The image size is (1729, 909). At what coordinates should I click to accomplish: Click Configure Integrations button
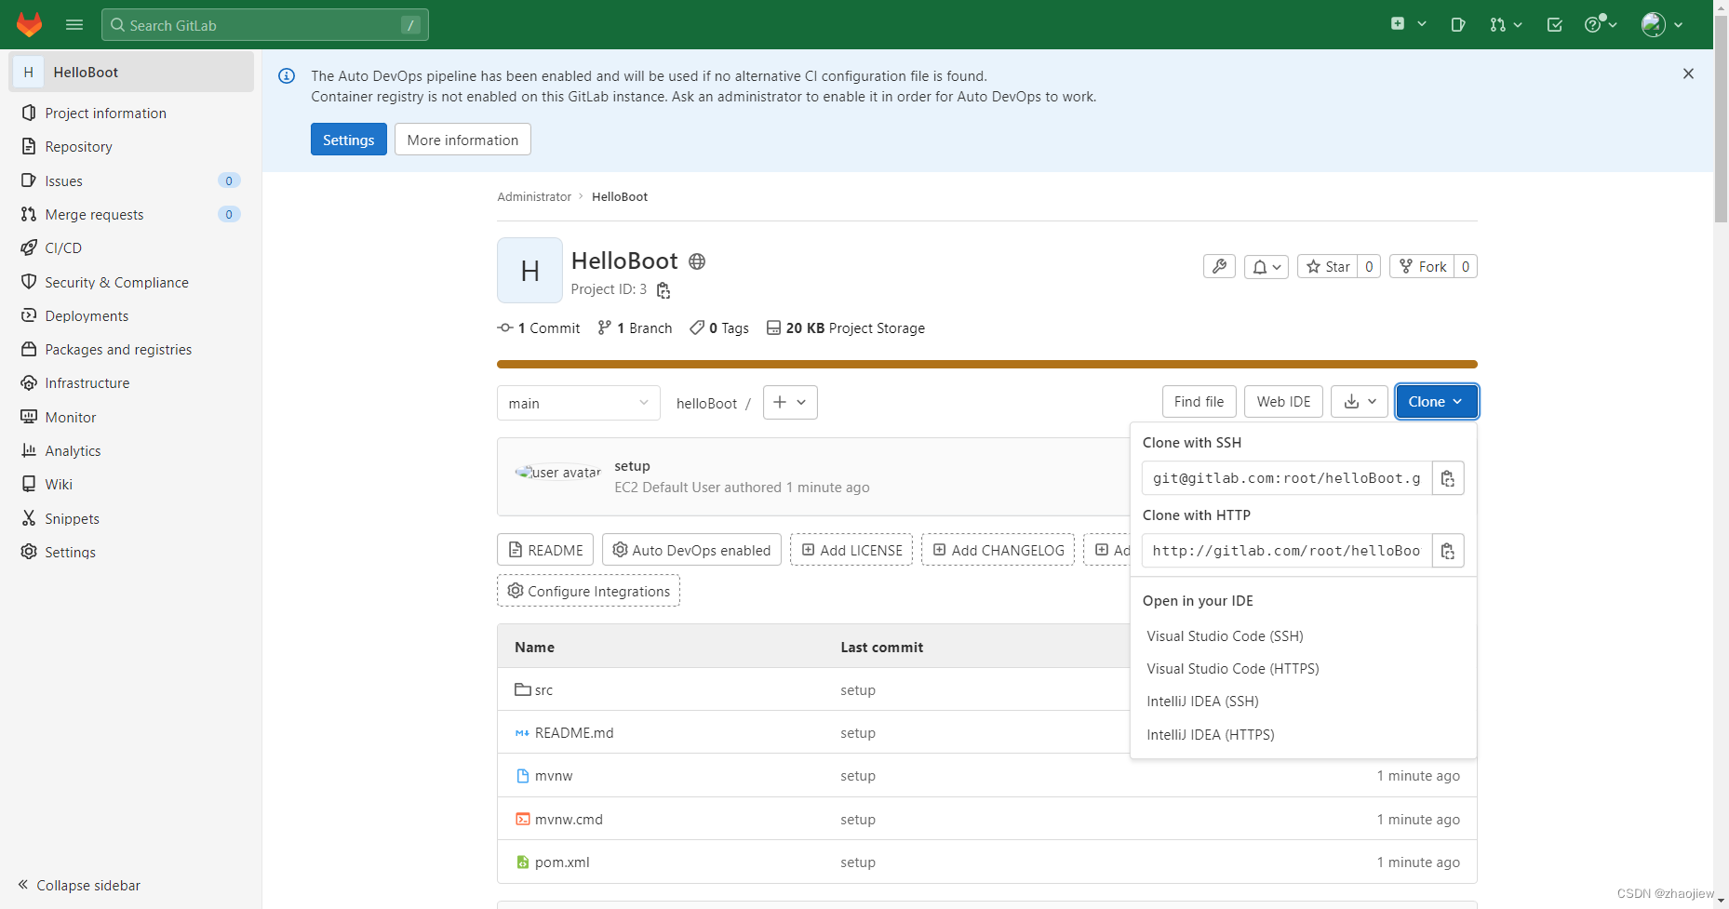click(x=588, y=591)
